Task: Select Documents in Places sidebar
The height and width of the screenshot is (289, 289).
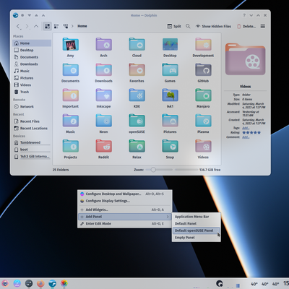Action: click(32, 57)
